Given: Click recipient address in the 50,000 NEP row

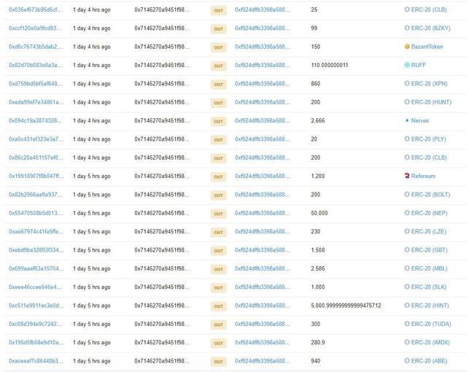Looking at the screenshot, I should 261,213.
